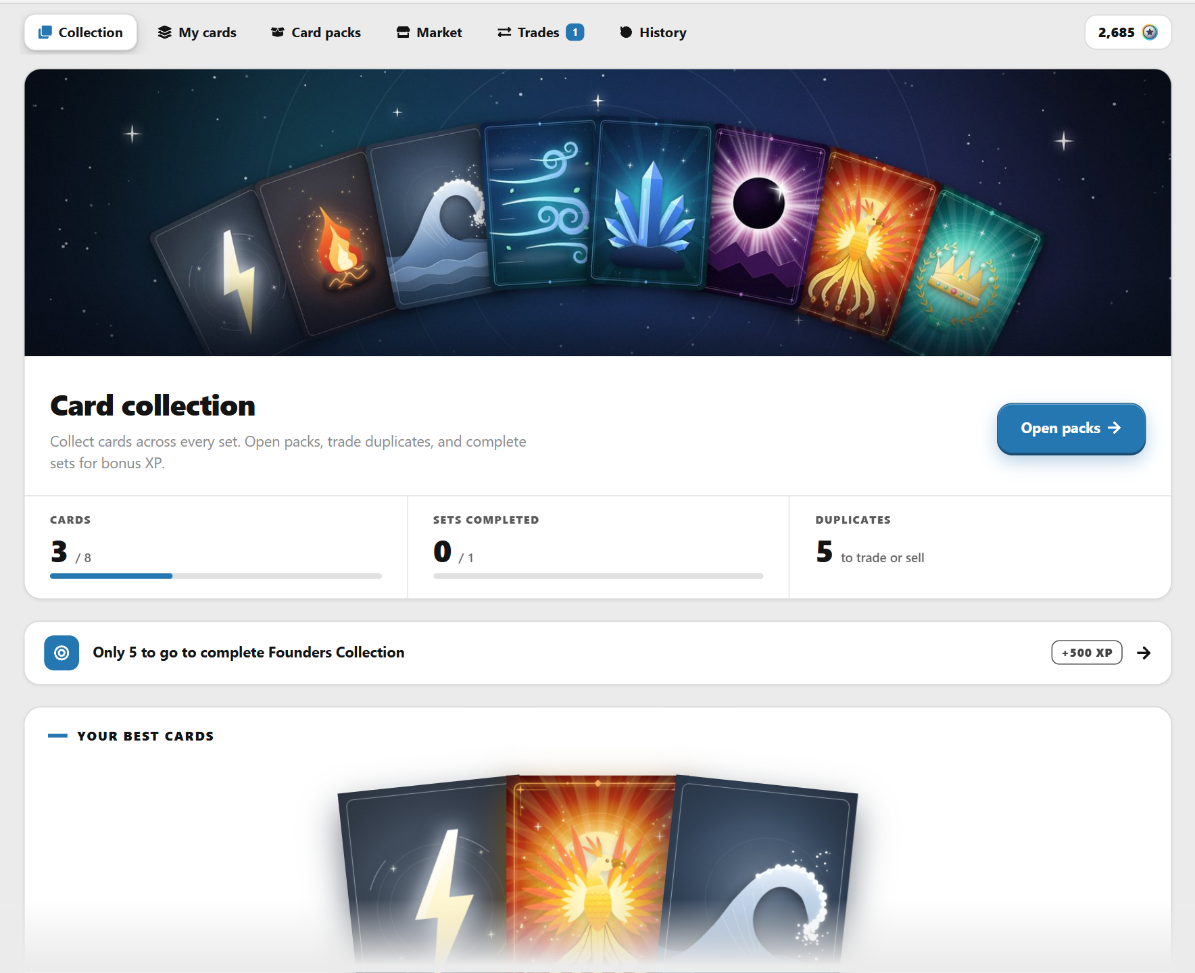Screen dimensions: 1195x973
Task: Click the Trades swap arrows icon
Action: pyautogui.click(x=504, y=32)
